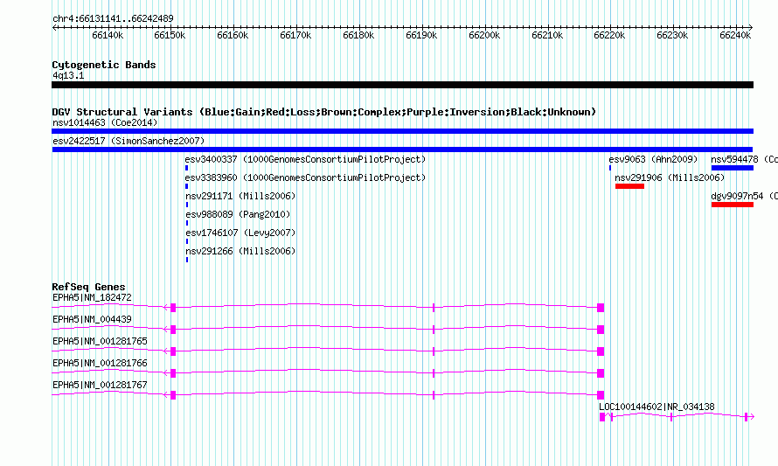Select the blue nsv1014463 gain bar

tap(402, 131)
